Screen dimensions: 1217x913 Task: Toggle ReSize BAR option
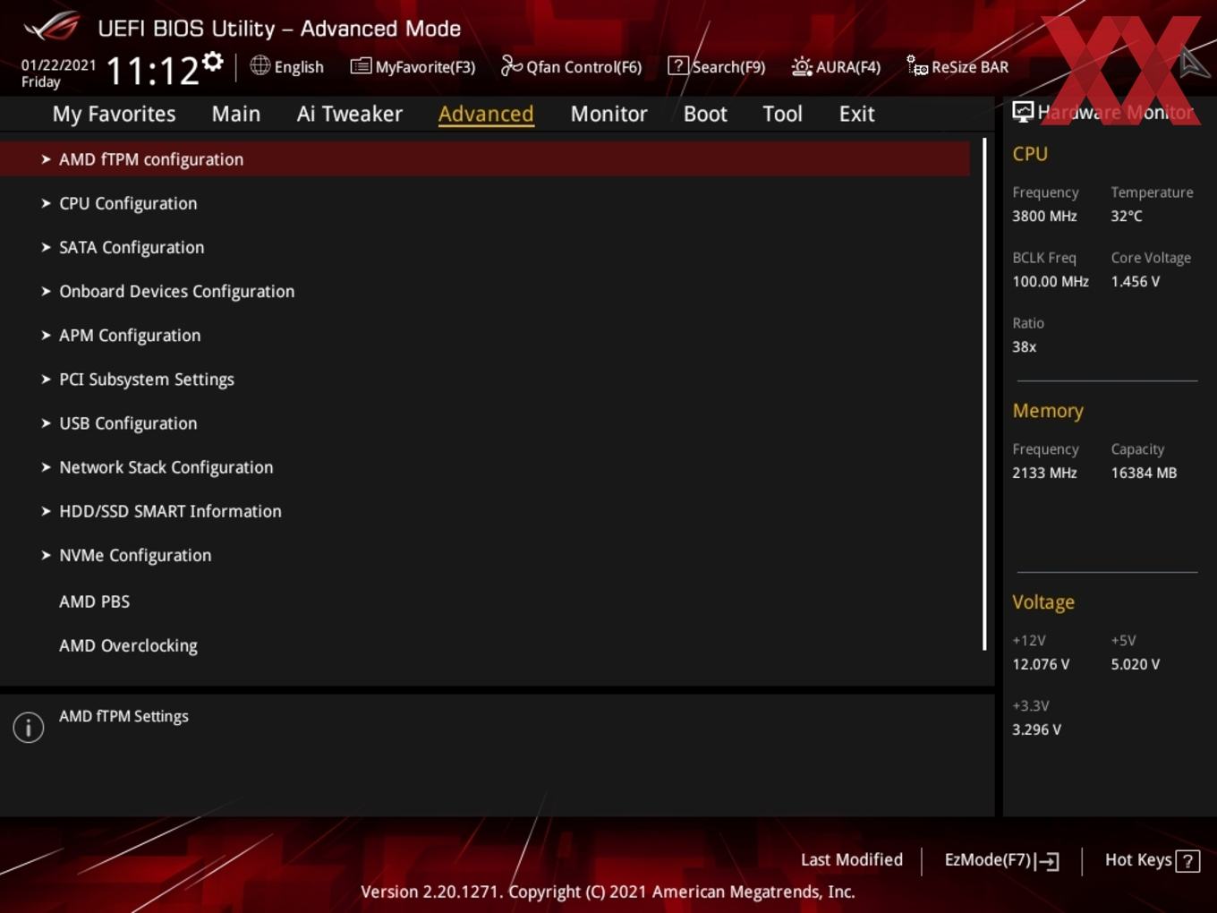click(957, 66)
